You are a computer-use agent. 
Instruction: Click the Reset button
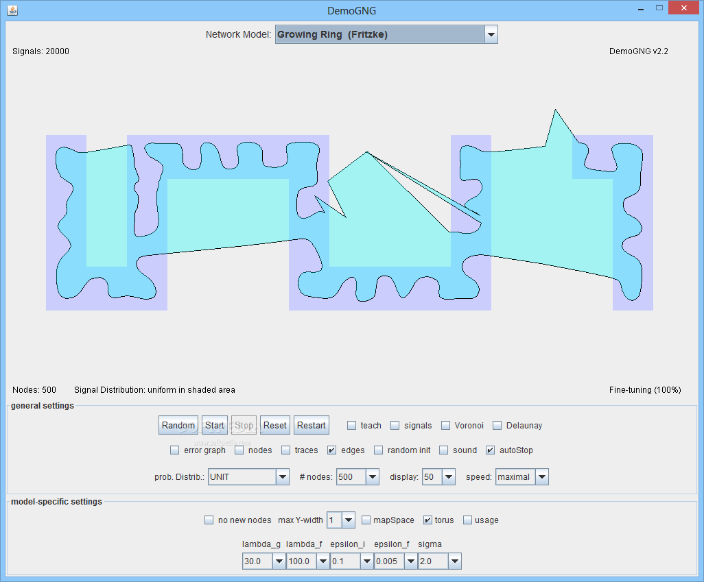coord(274,426)
